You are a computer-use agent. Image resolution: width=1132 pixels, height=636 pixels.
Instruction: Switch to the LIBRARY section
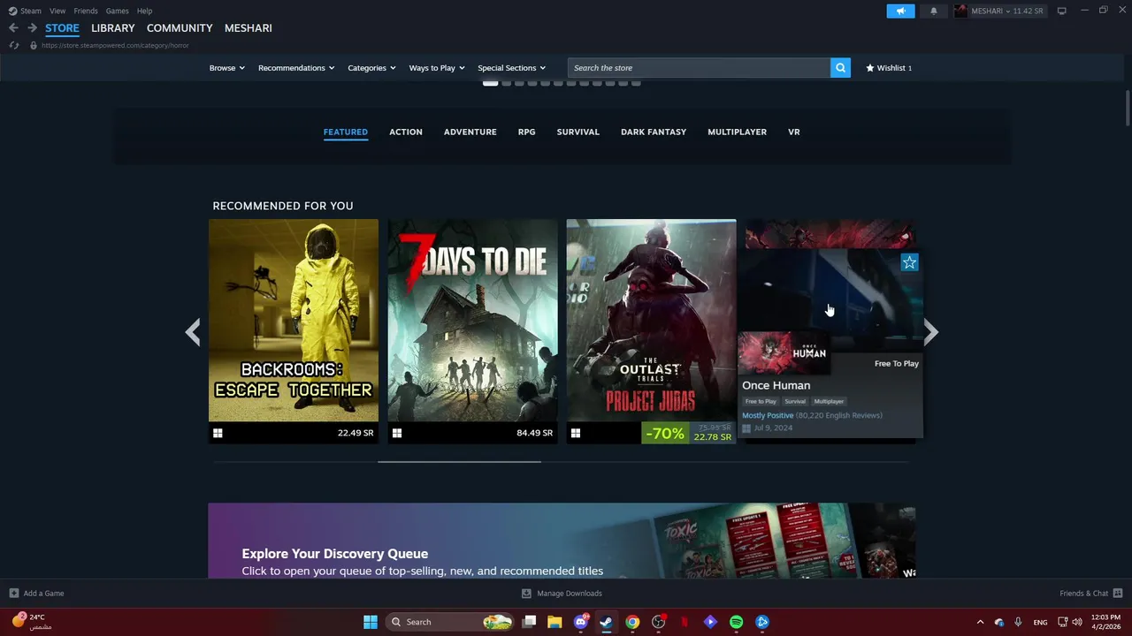click(113, 28)
